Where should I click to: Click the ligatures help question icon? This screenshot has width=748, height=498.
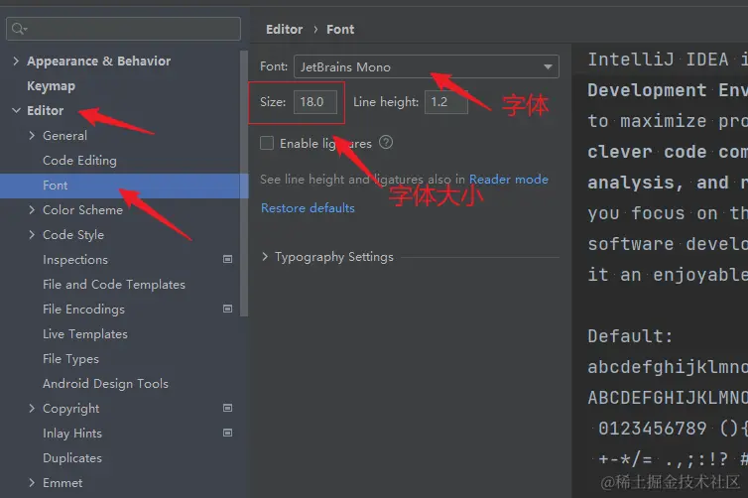[386, 142]
